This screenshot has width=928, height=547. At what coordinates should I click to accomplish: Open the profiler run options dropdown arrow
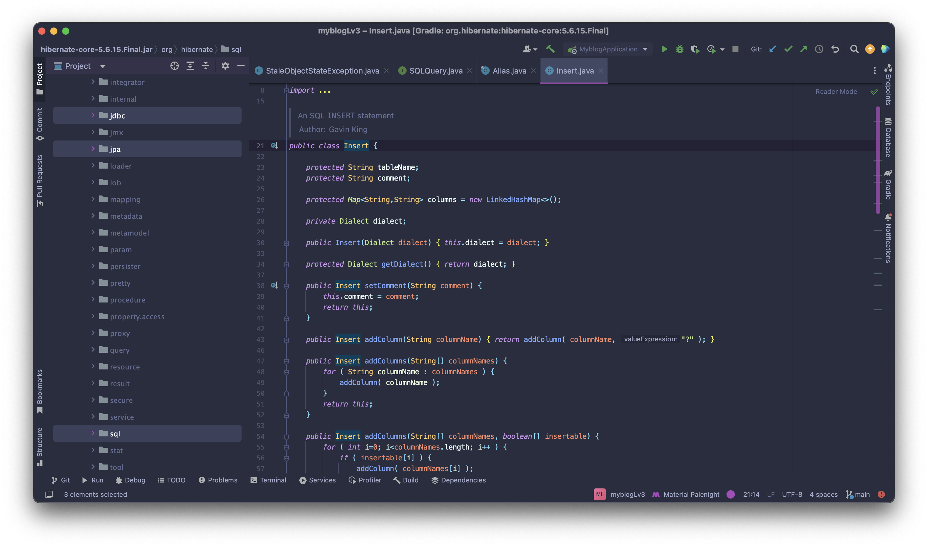coord(722,49)
